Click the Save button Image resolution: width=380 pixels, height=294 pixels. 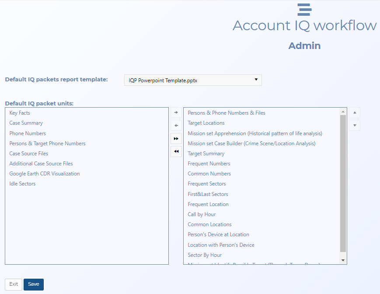click(33, 284)
